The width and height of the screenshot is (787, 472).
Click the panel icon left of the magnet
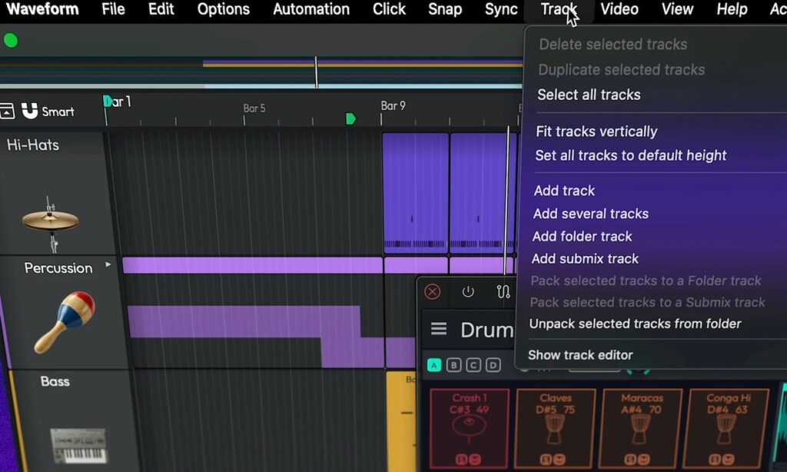tap(6, 111)
